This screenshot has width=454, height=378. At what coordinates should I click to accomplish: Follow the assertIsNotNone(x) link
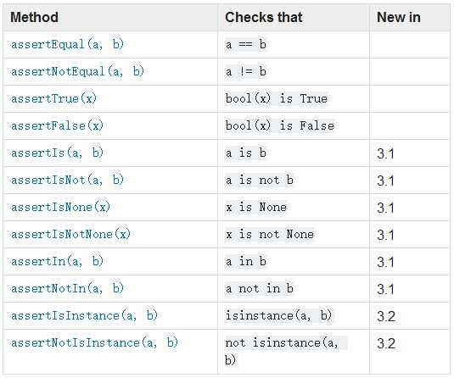click(71, 234)
